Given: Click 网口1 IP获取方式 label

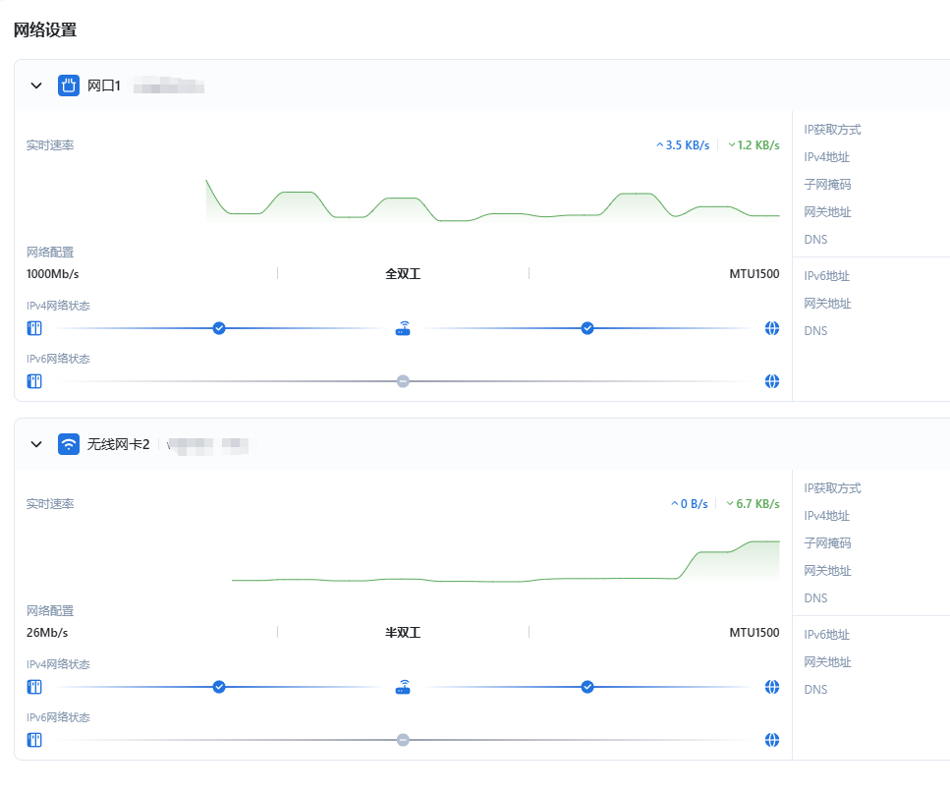Looking at the screenshot, I should [832, 130].
